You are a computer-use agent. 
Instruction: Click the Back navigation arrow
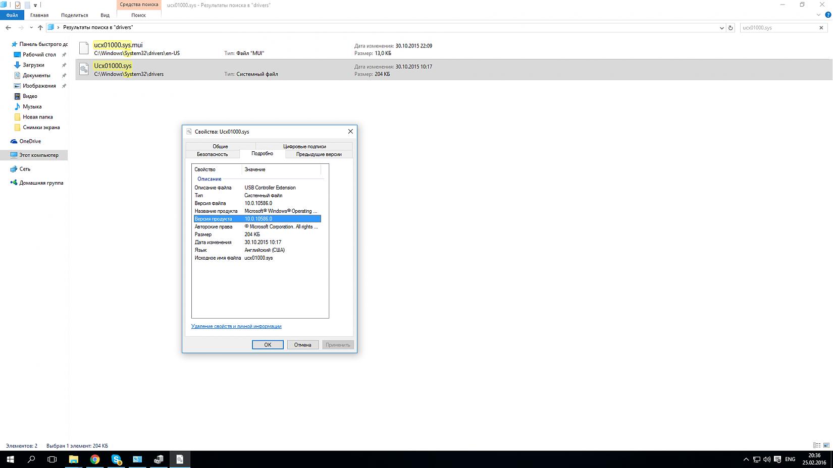[8, 28]
